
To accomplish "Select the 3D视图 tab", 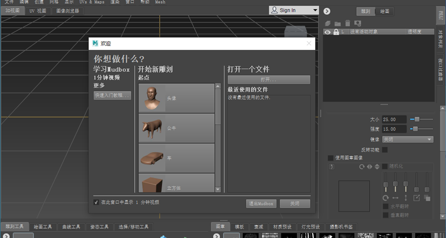I will tap(12, 10).
